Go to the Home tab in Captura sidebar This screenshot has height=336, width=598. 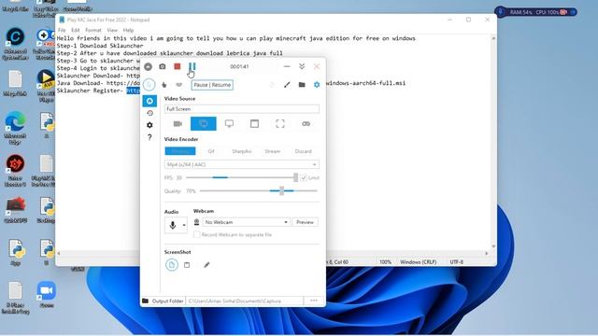149,101
